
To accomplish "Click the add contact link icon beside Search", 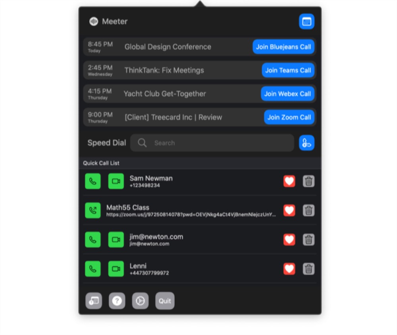I will [x=306, y=143].
